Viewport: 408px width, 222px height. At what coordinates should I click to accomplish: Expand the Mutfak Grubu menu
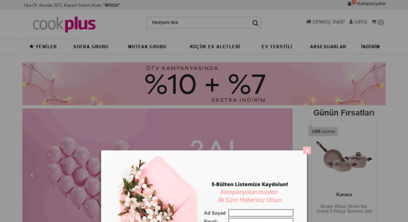pyautogui.click(x=147, y=47)
